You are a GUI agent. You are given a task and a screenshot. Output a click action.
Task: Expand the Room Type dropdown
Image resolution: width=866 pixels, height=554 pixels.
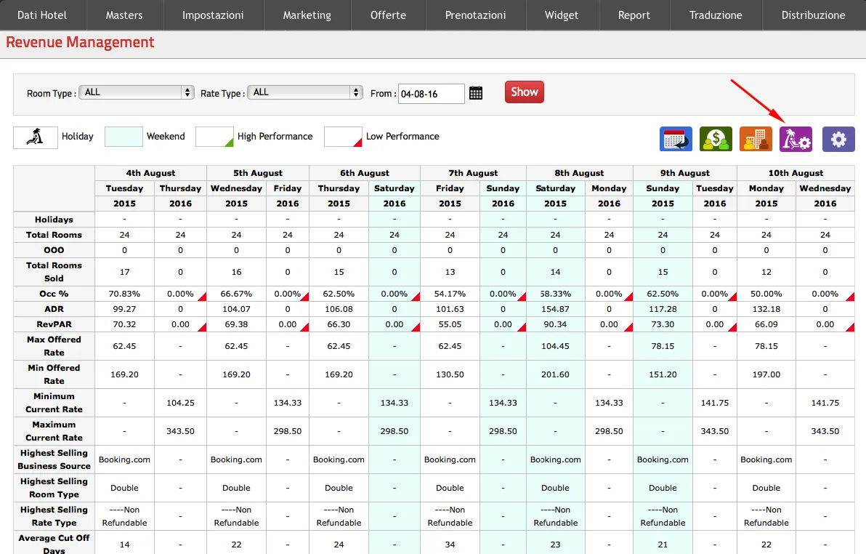pos(137,92)
